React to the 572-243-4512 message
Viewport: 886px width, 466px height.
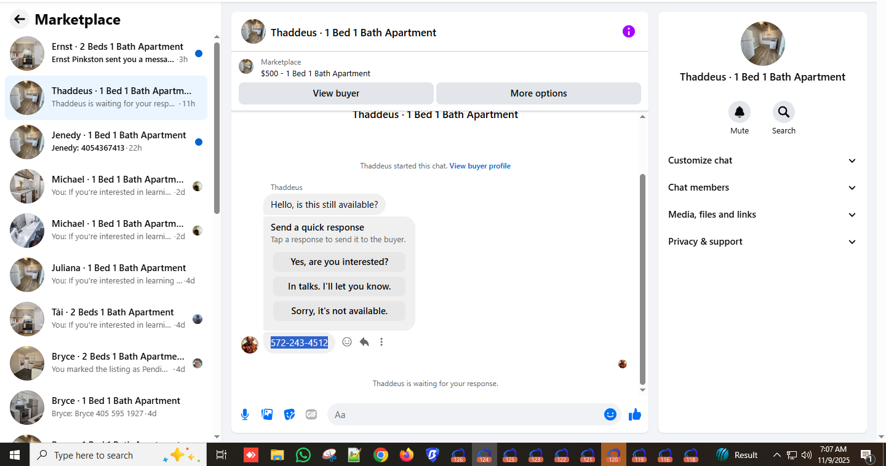347,342
